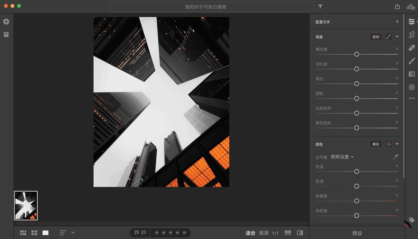Select the Brush masking tool
This screenshot has height=239, width=418.
coord(411,61)
